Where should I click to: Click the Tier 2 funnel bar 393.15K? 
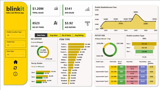(144, 48)
